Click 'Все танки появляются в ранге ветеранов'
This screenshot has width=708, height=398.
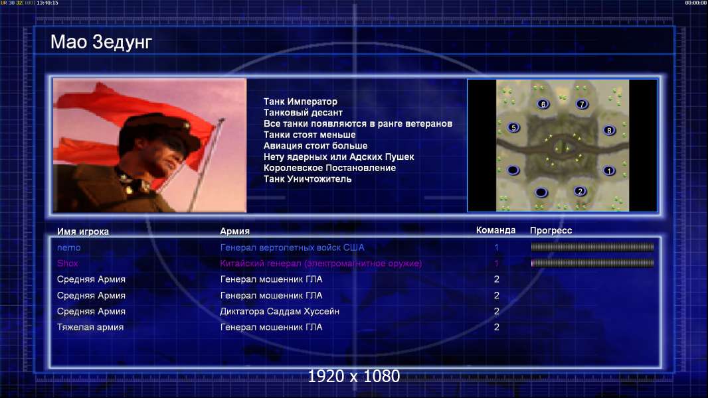pos(357,123)
